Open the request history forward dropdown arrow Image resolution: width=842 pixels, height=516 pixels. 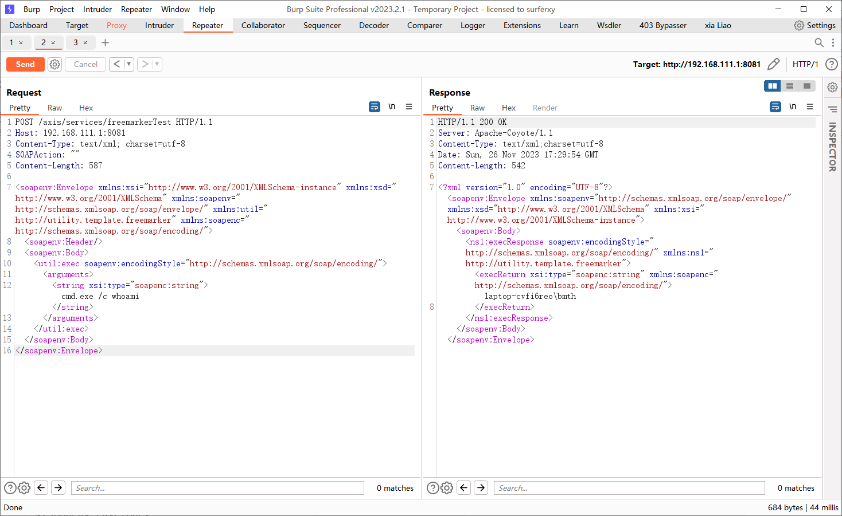pyautogui.click(x=157, y=64)
